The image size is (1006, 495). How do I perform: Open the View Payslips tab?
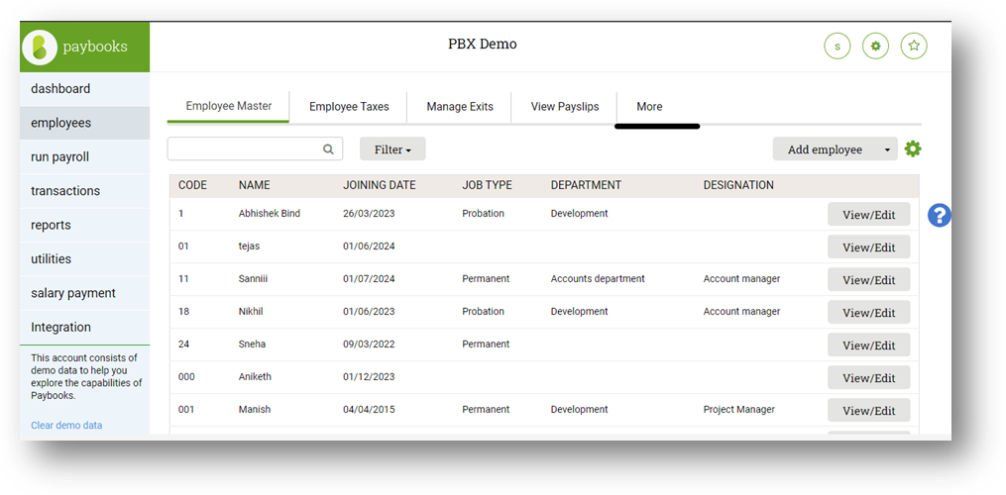click(x=565, y=107)
